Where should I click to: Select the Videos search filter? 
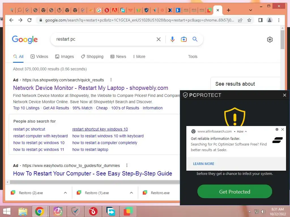pyautogui.click(x=39, y=57)
